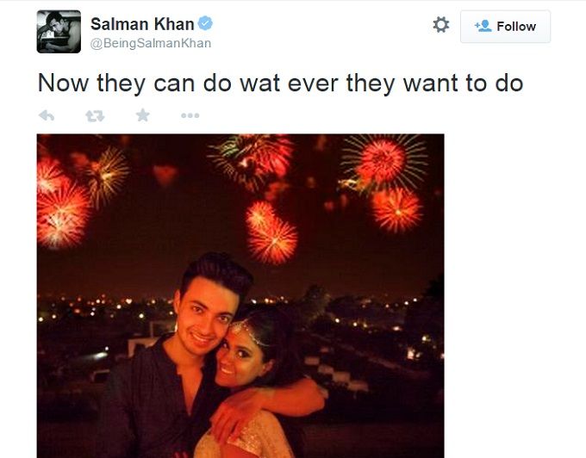Click the blue verified badge
Image resolution: width=586 pixels, height=458 pixels.
205,23
